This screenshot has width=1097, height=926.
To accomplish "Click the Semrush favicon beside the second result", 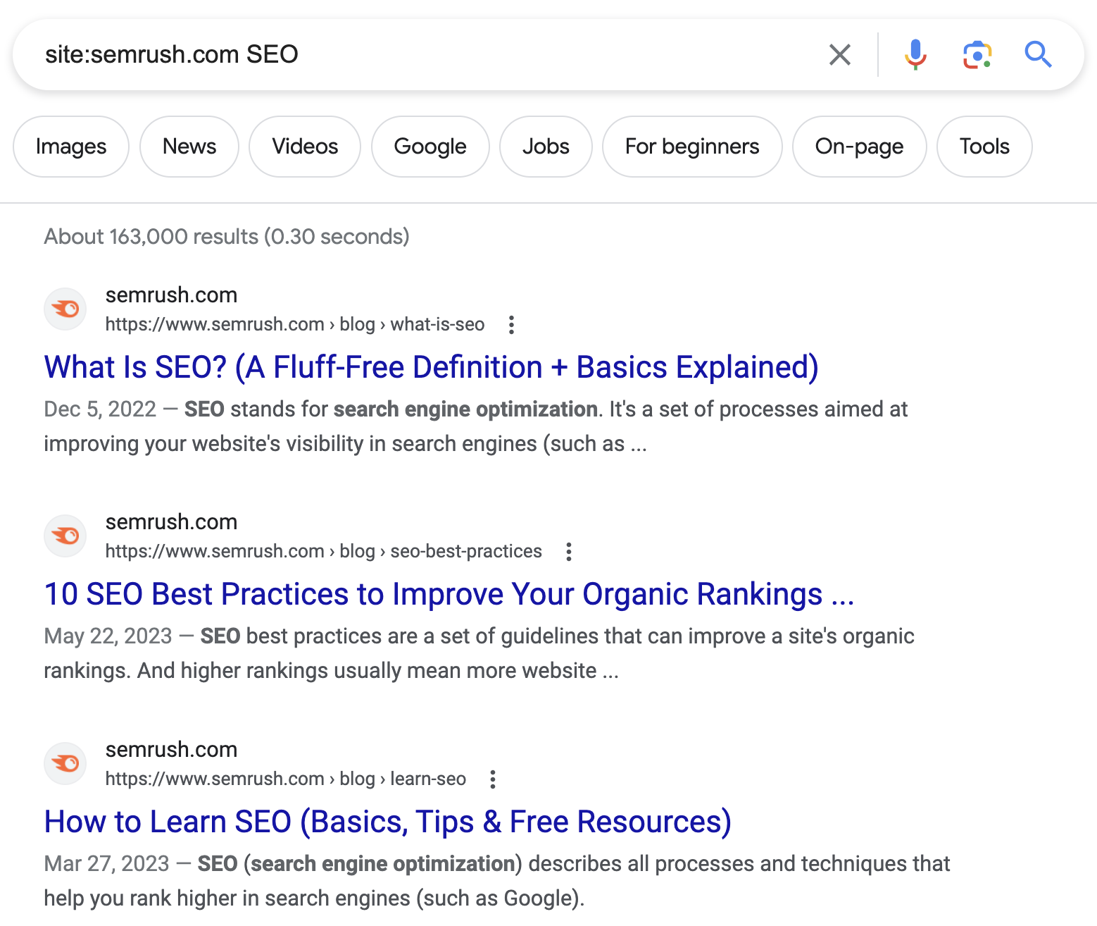I will coord(65,536).
